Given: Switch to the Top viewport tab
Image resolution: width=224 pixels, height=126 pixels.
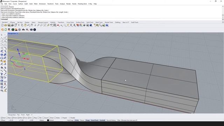Looking at the screenshot, I should coord(18,115).
